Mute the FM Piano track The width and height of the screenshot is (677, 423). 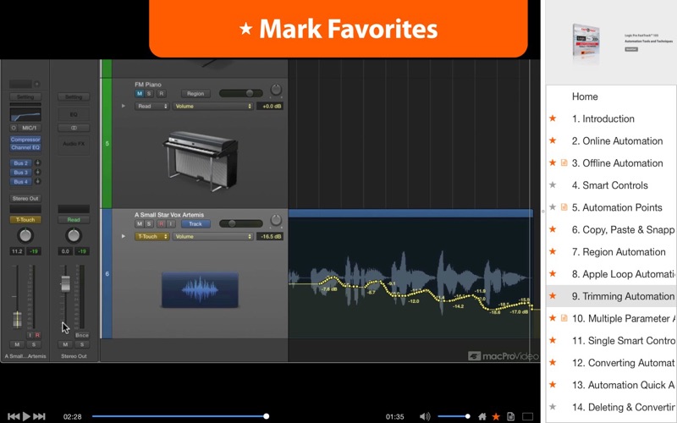click(x=139, y=93)
